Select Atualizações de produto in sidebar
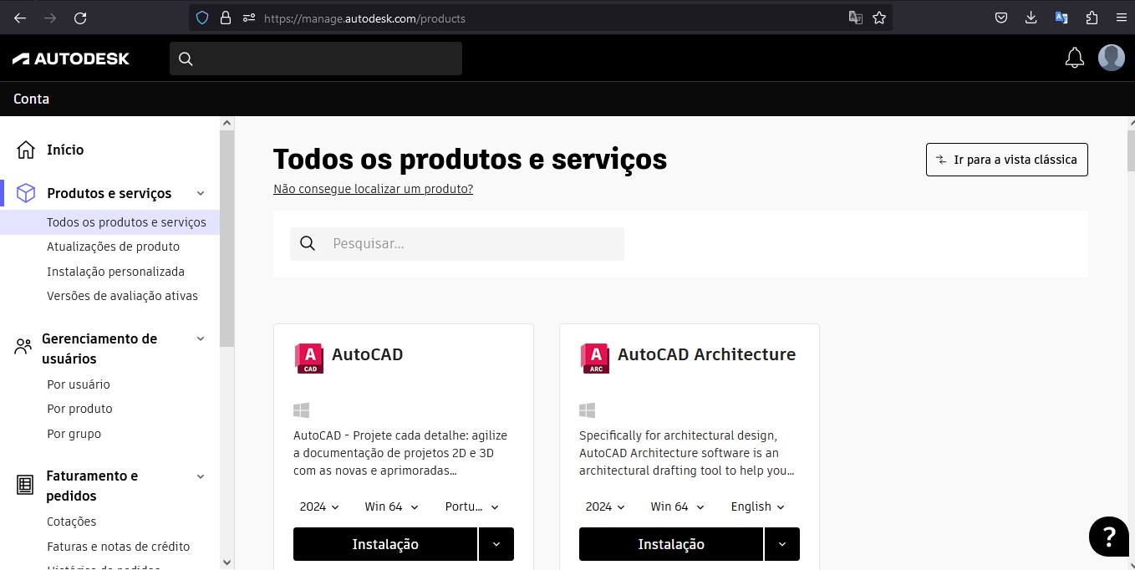1135x570 pixels. pos(113,247)
